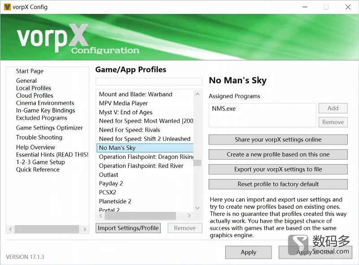Screen dimensions: 359x265
Task: Click the vorpX icon in the title bar
Action: [x=7, y=7]
